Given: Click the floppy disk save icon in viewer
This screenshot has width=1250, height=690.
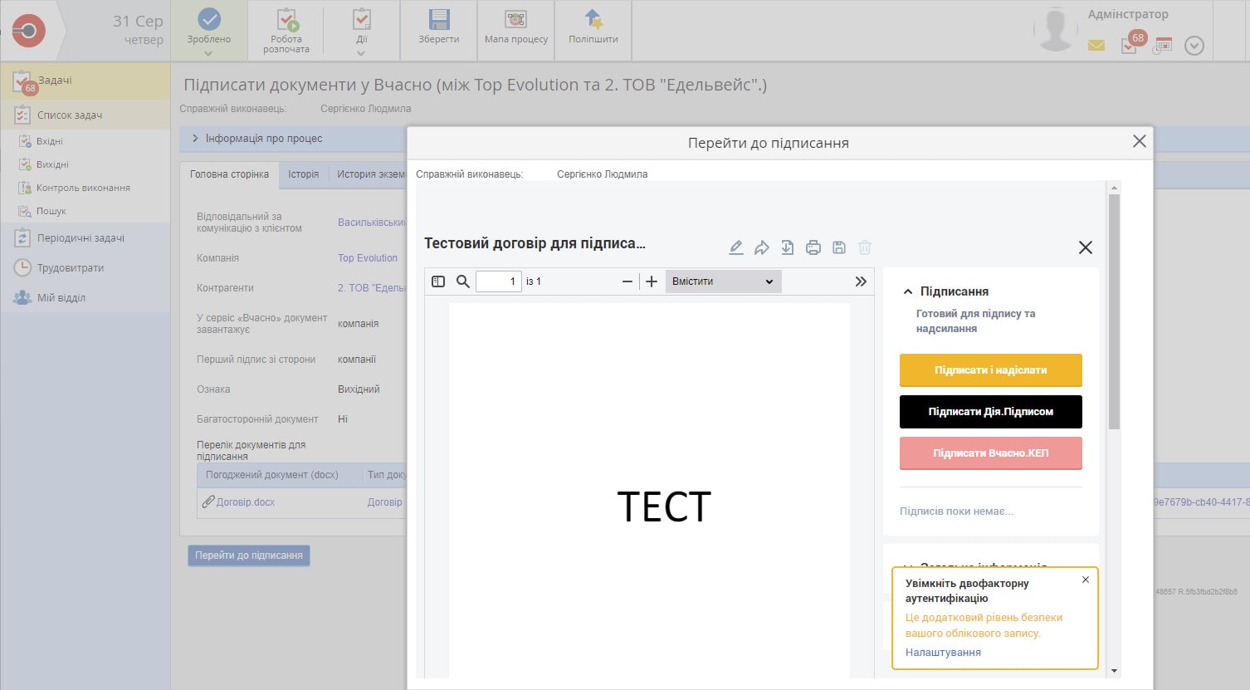Looking at the screenshot, I should click(x=838, y=247).
